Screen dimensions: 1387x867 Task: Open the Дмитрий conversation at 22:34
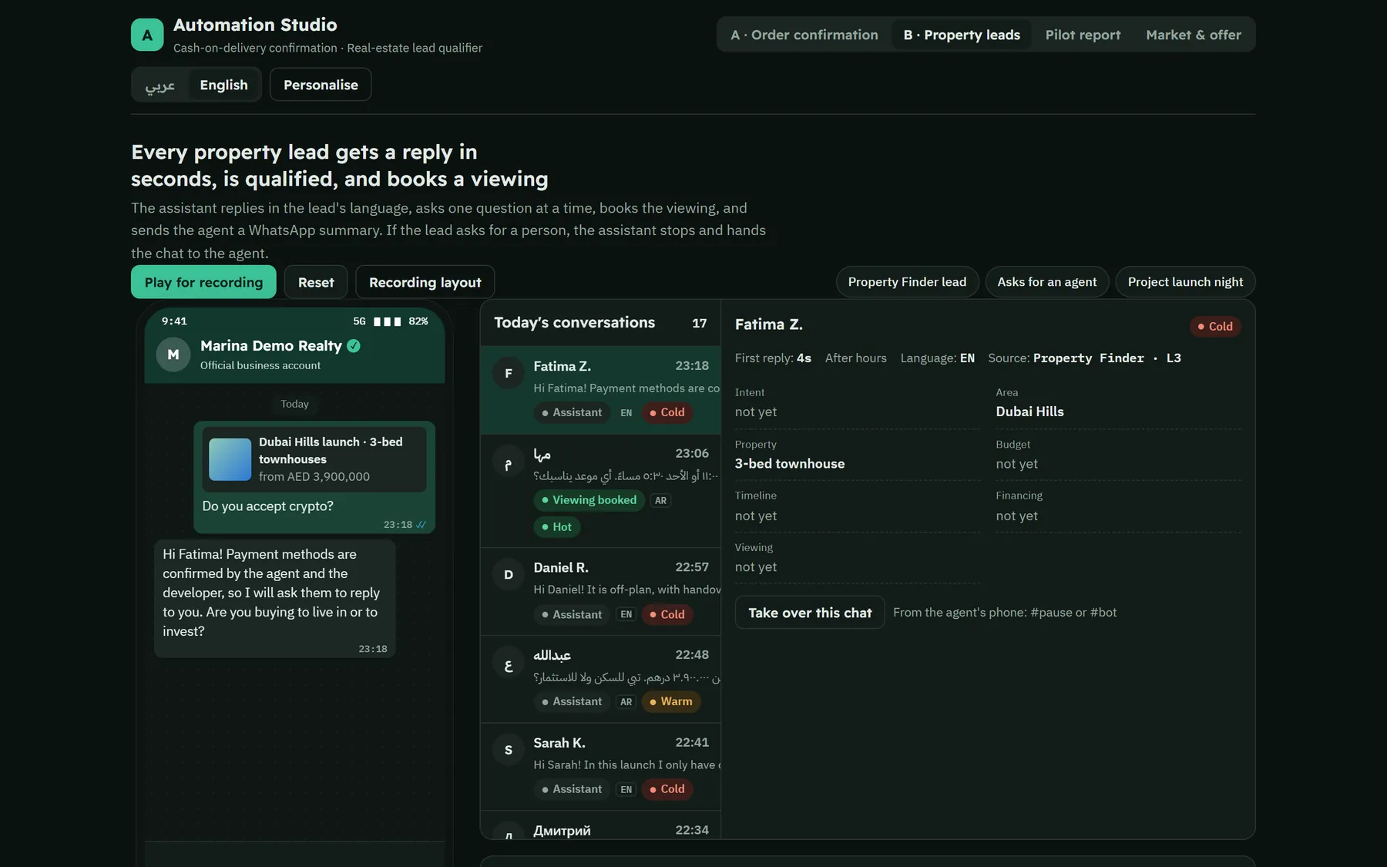pyautogui.click(x=600, y=825)
